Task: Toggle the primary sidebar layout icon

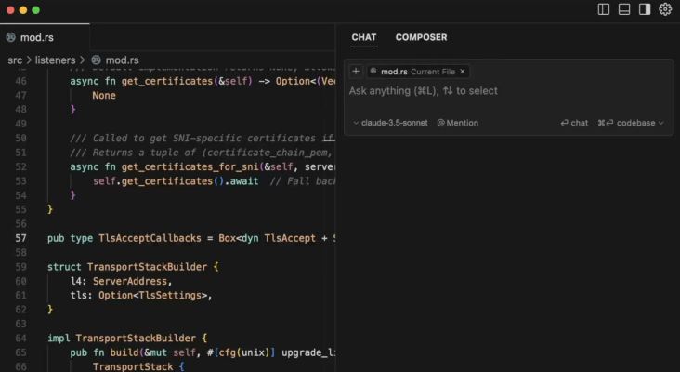Action: point(604,9)
